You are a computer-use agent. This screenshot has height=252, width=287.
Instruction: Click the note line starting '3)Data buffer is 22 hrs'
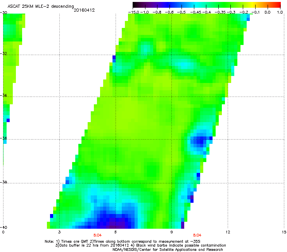140,245
